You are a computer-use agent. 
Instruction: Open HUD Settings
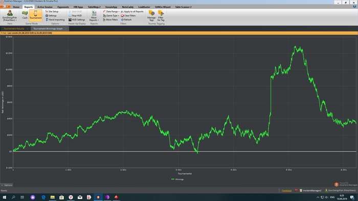(x=77, y=19)
